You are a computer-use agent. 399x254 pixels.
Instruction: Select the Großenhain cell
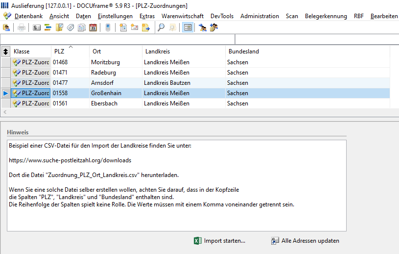coord(116,93)
